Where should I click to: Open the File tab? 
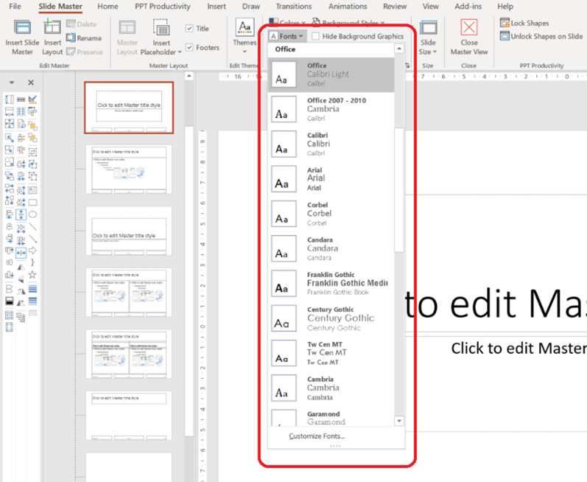click(15, 7)
